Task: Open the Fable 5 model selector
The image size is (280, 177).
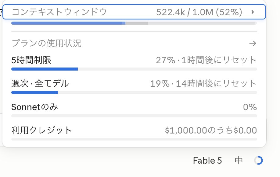Action: pyautogui.click(x=207, y=161)
